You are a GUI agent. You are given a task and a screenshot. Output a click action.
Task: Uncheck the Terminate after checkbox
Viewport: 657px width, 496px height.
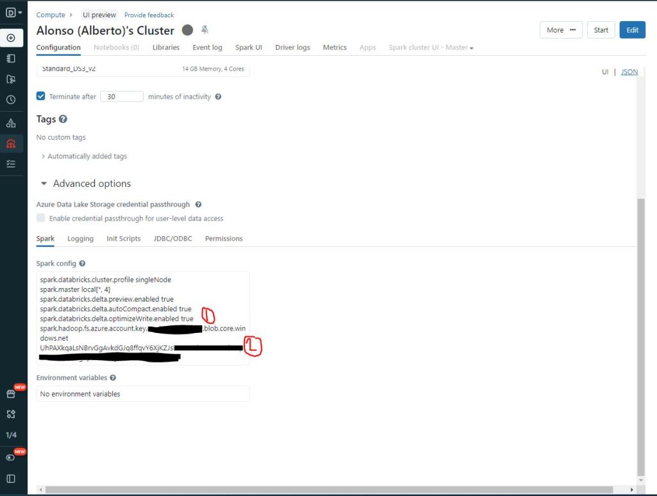pos(41,96)
